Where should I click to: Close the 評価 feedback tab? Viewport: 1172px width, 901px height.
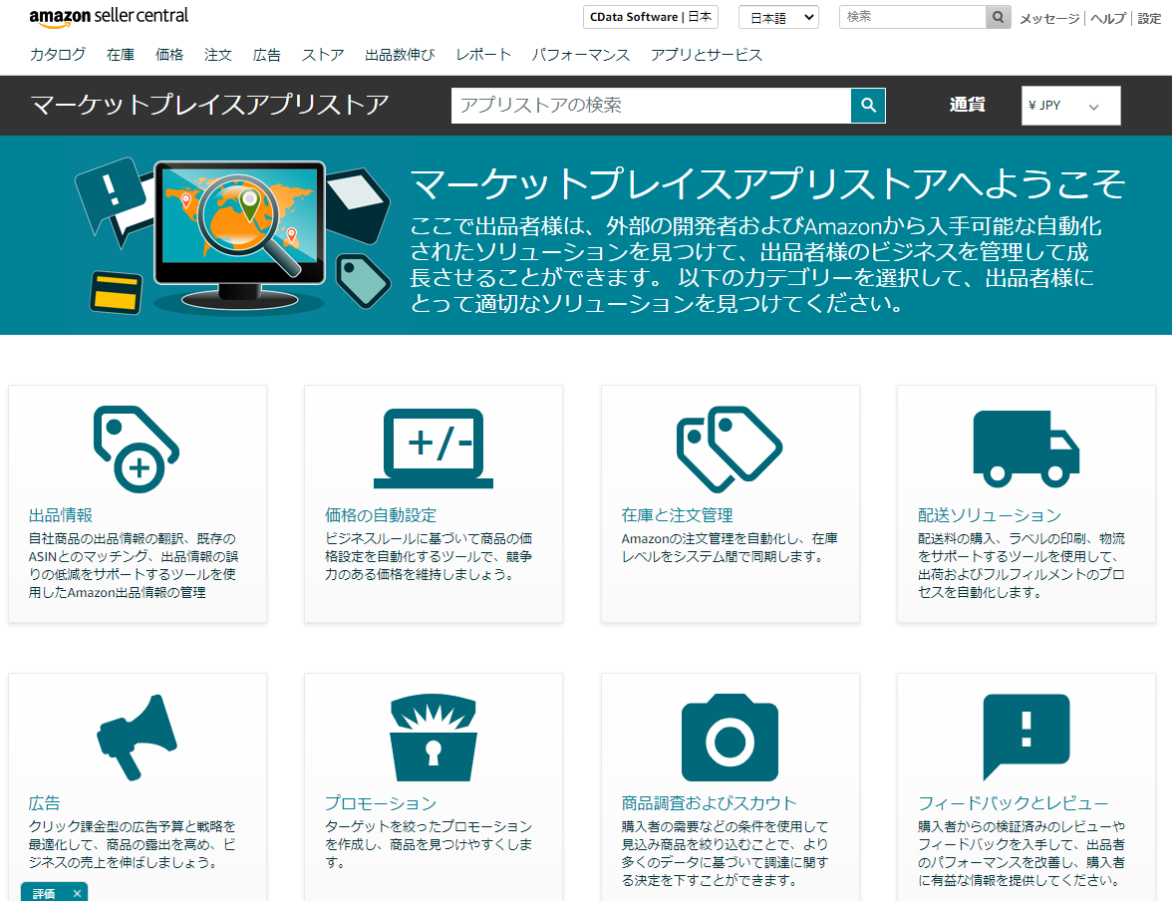pos(77,893)
